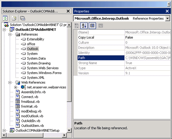
Task: Collapse the OutlookCOMAddinVBNETSetup project node
Action: [4, 131]
